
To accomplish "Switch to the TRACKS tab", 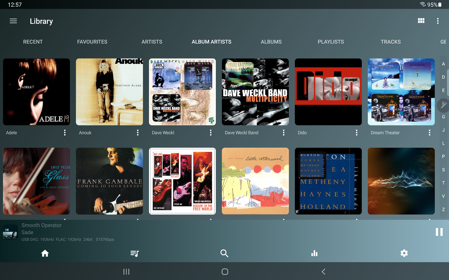I will coord(391,42).
